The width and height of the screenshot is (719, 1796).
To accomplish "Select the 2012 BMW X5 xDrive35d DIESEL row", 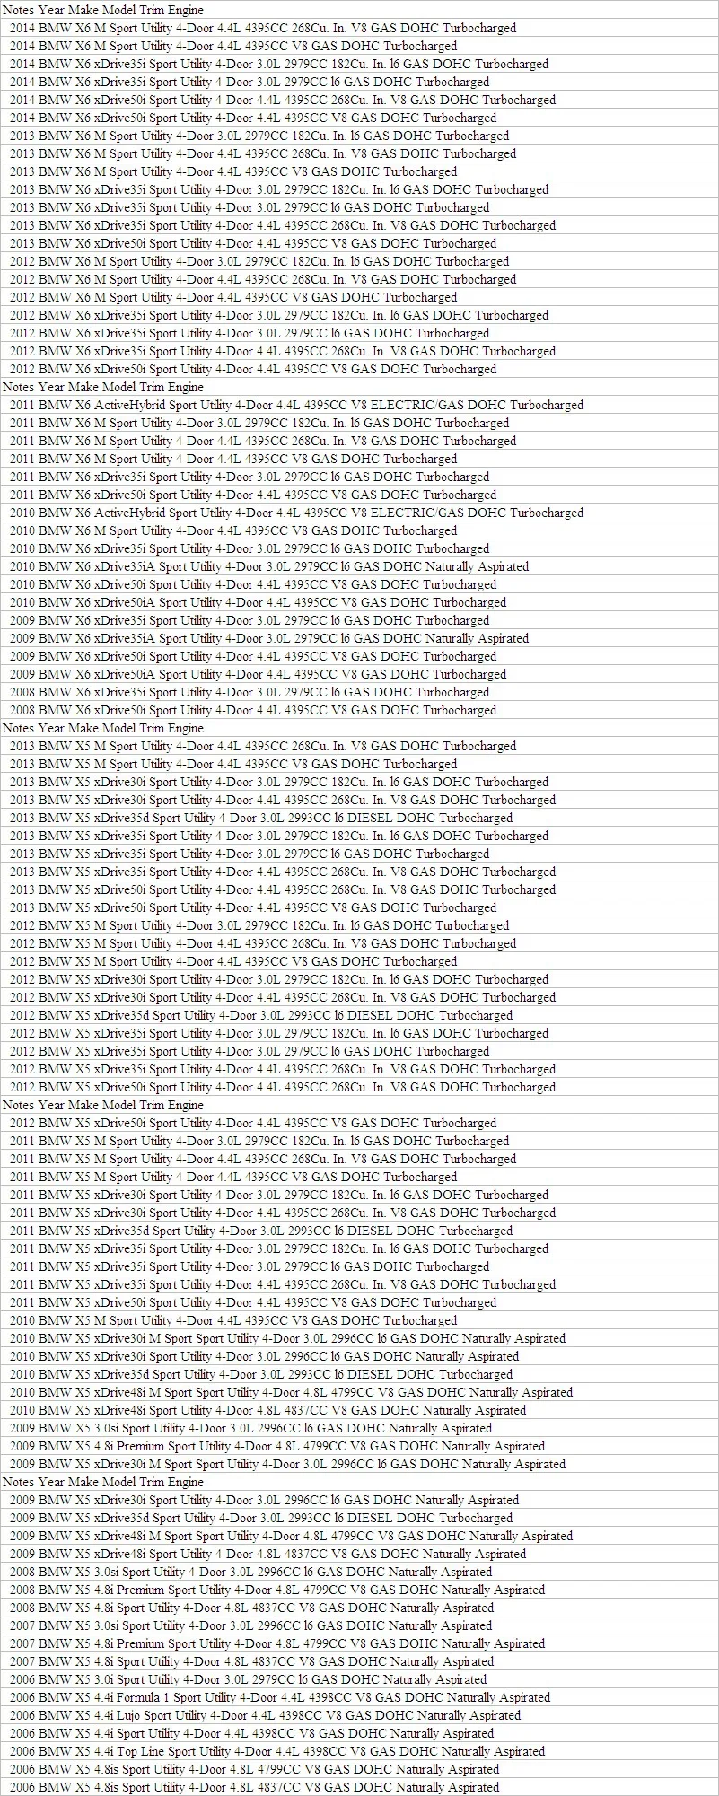I will tap(359, 1015).
